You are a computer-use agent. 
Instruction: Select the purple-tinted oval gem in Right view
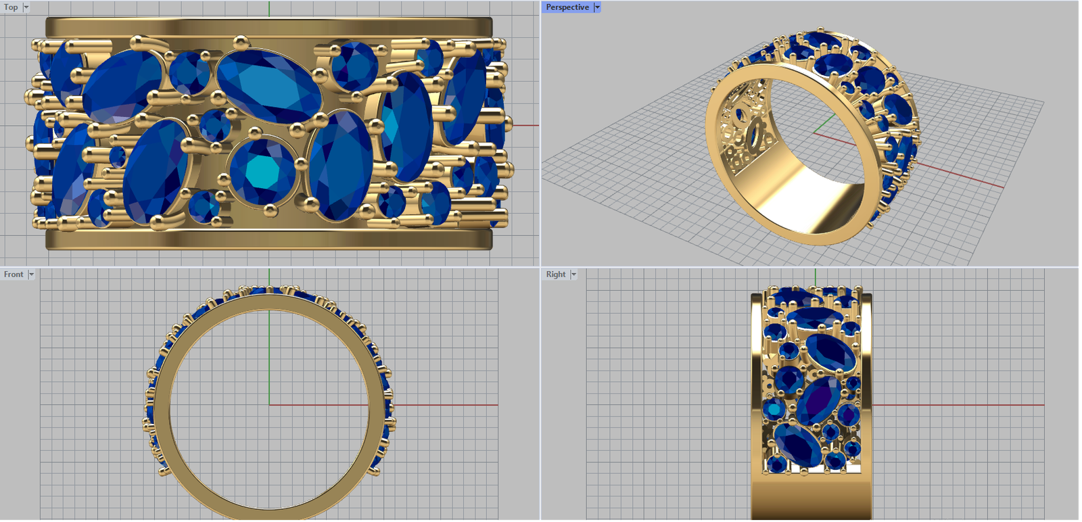pos(819,400)
